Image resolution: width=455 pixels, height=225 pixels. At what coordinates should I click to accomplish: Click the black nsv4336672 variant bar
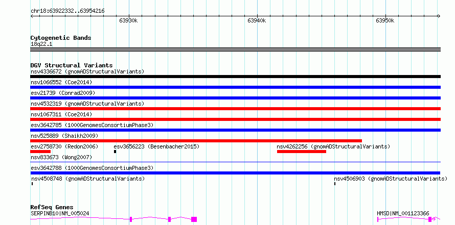(x=235, y=77)
